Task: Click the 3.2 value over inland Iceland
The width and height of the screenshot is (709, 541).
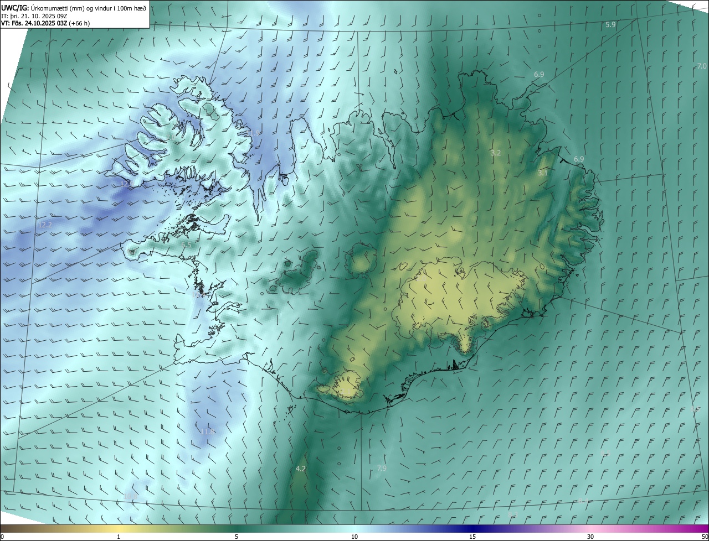Action: [x=496, y=153]
